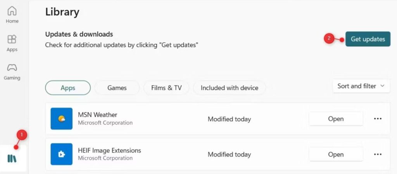Select the Apps filter chip

[x=68, y=88]
